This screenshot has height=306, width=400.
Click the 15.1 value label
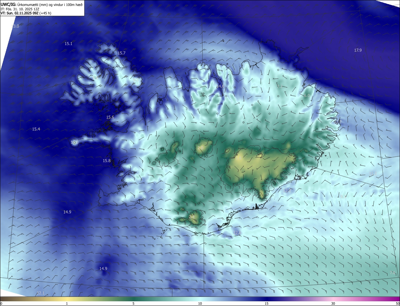tap(68, 44)
